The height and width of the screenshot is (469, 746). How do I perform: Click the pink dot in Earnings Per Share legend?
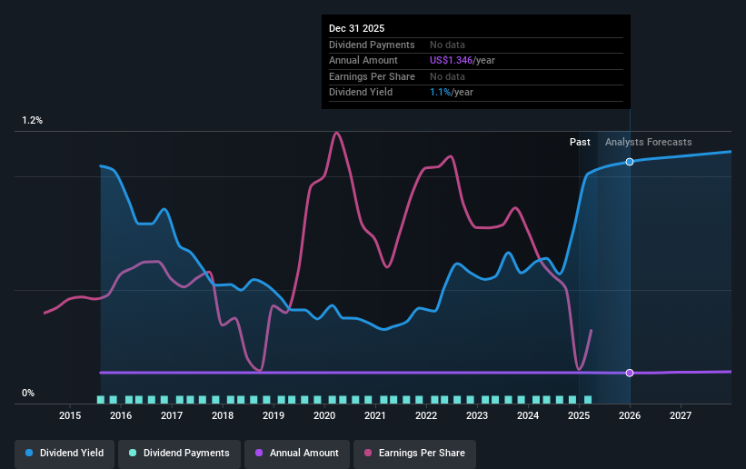pyautogui.click(x=368, y=453)
